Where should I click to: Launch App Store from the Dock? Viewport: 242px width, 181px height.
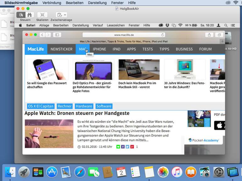(52, 172)
